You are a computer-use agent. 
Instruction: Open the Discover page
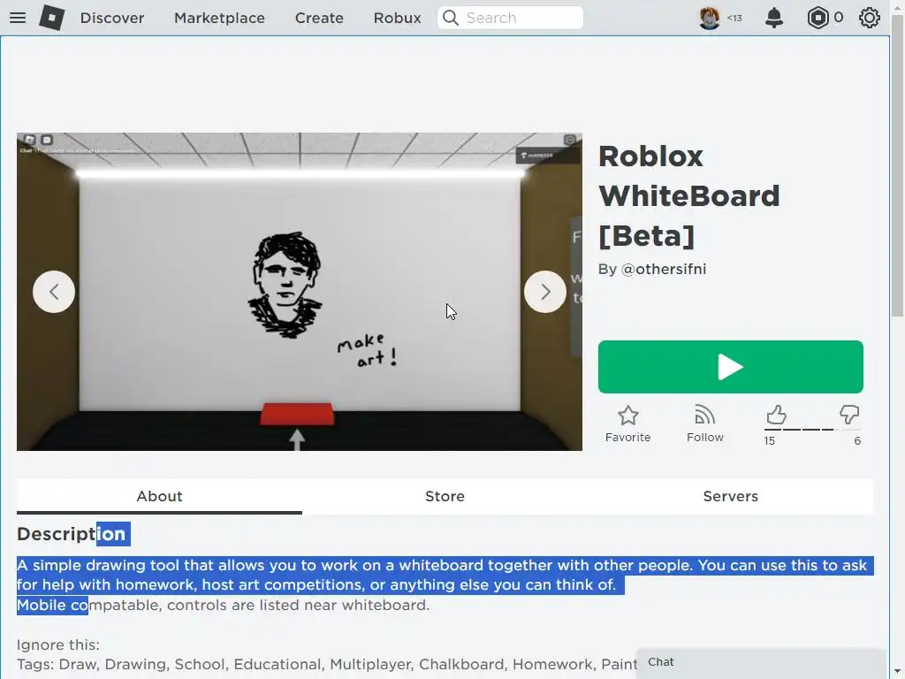point(112,18)
